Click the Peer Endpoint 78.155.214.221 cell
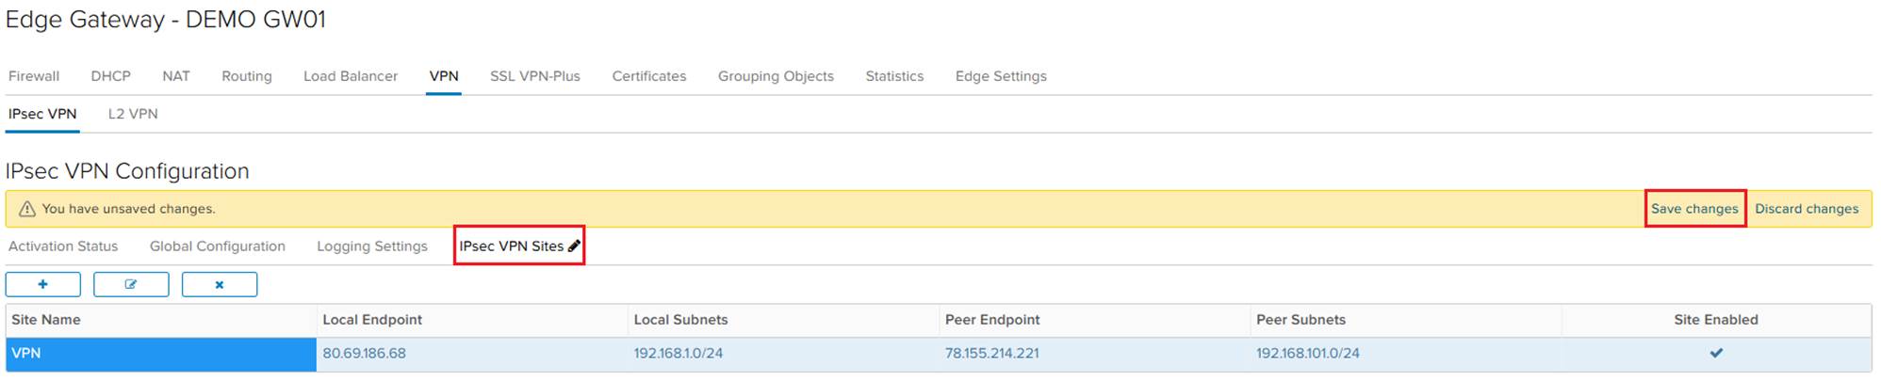The height and width of the screenshot is (381, 1881). click(x=992, y=354)
